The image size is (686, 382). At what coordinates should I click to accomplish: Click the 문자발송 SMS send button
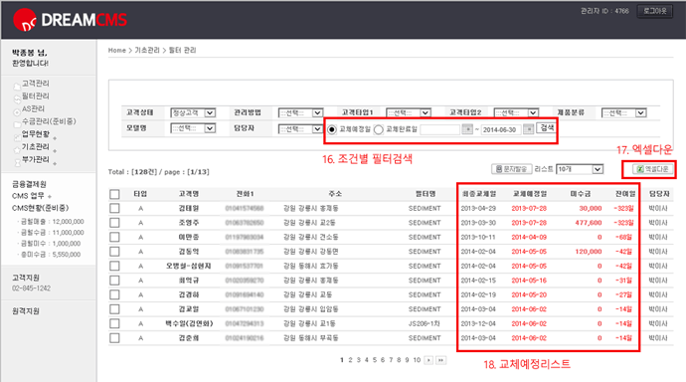(511, 169)
